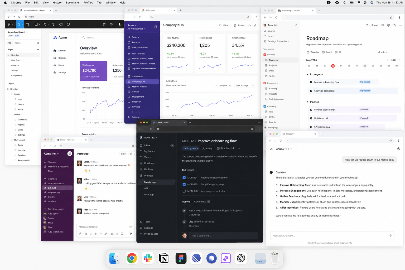Send the Slack message with arrow icon

pos(131,234)
